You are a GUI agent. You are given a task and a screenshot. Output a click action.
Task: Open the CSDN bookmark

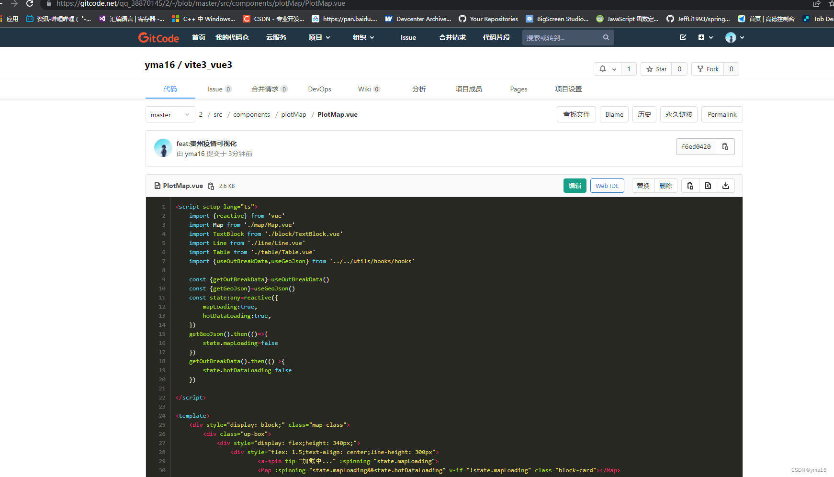pos(273,19)
